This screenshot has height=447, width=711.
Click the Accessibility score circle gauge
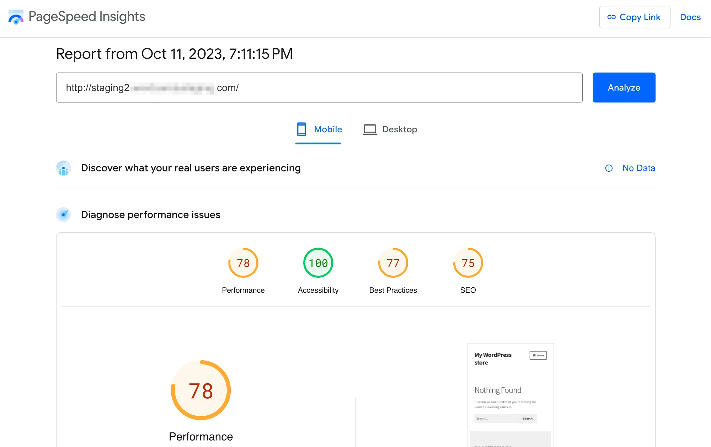(x=318, y=263)
